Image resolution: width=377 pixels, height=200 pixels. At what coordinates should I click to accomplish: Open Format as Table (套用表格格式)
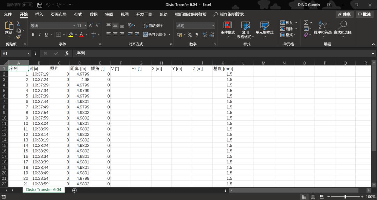(x=245, y=30)
